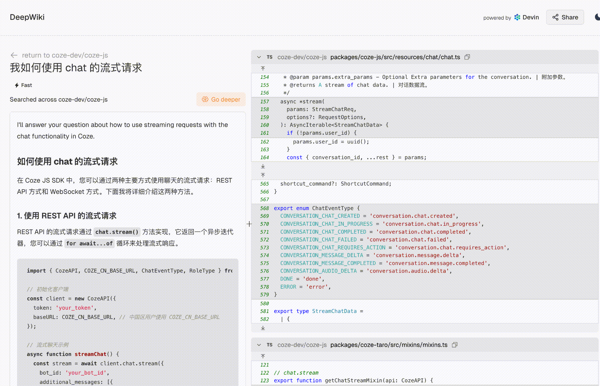
Task: Click the CONVERSATION_AUDIO_DELTA enum entry
Action: pos(366,271)
